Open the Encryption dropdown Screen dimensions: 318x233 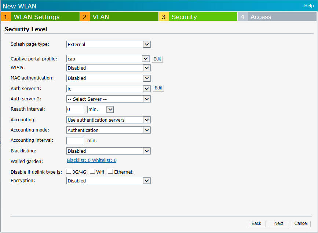(x=108, y=181)
